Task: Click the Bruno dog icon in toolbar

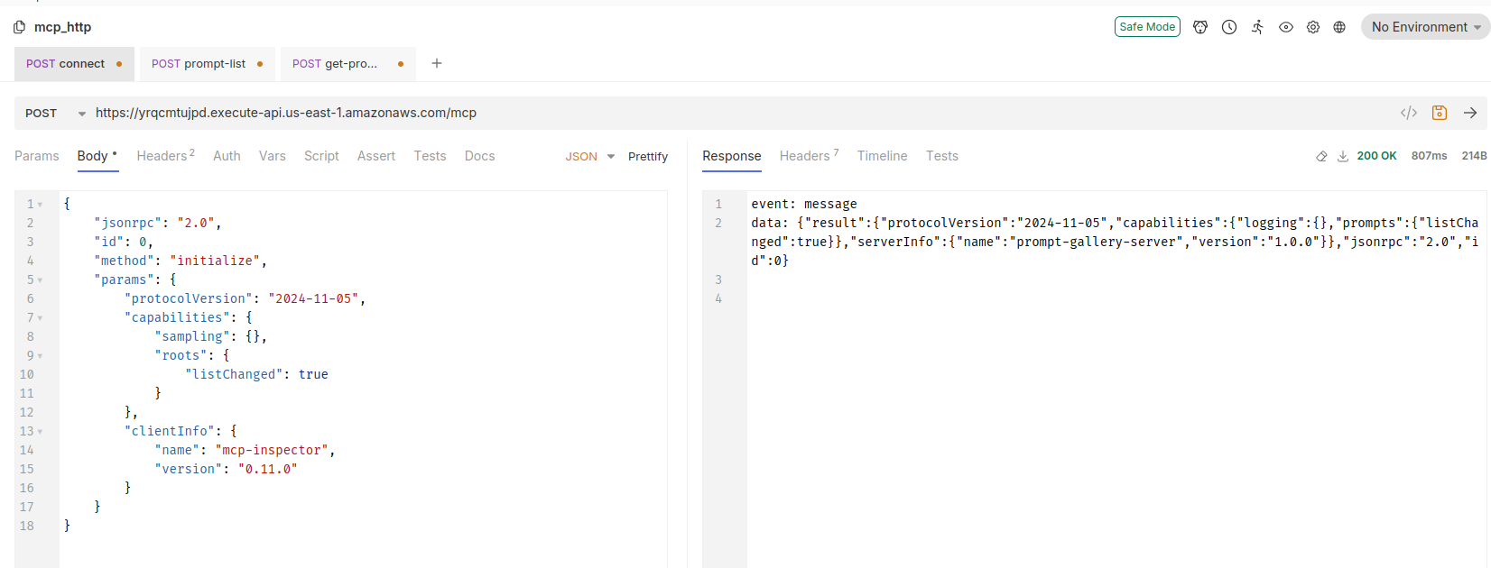Action: (1200, 27)
